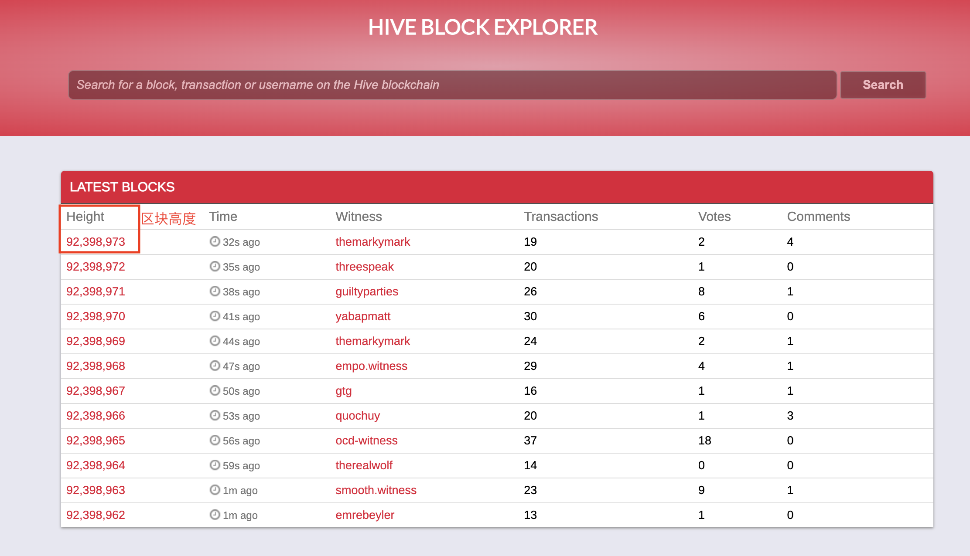
Task: Open the ocd-witness link
Action: [x=366, y=441]
